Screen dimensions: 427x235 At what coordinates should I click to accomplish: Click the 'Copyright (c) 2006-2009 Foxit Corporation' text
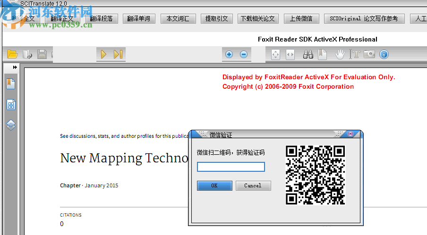288,87
